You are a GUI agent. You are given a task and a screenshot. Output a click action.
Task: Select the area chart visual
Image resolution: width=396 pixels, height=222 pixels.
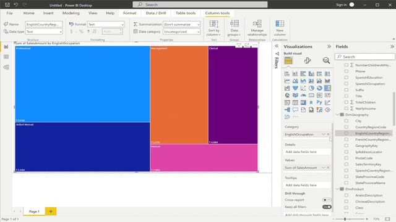[295, 81]
